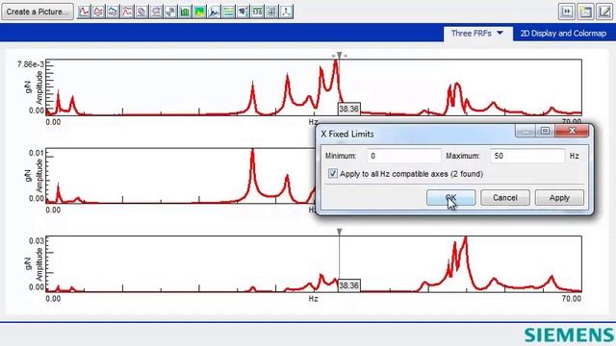Choose the blue waterfall display icon
Screen dimensions: 616x346
coord(214,12)
